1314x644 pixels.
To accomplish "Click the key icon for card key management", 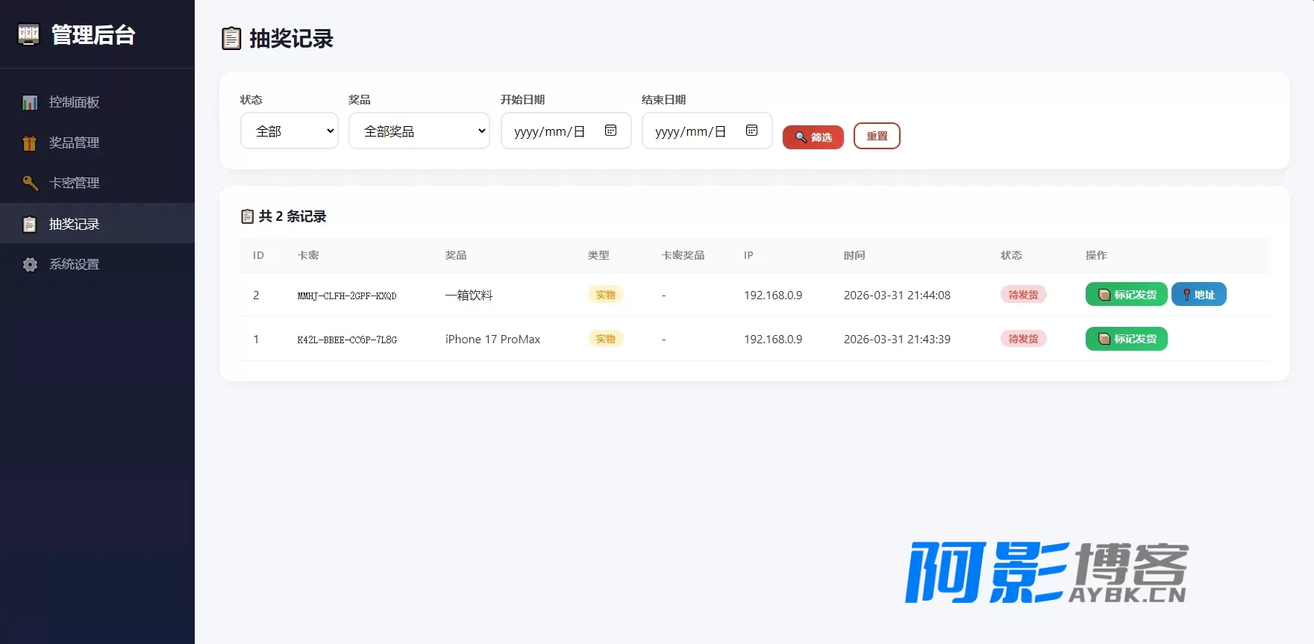I will [30, 183].
